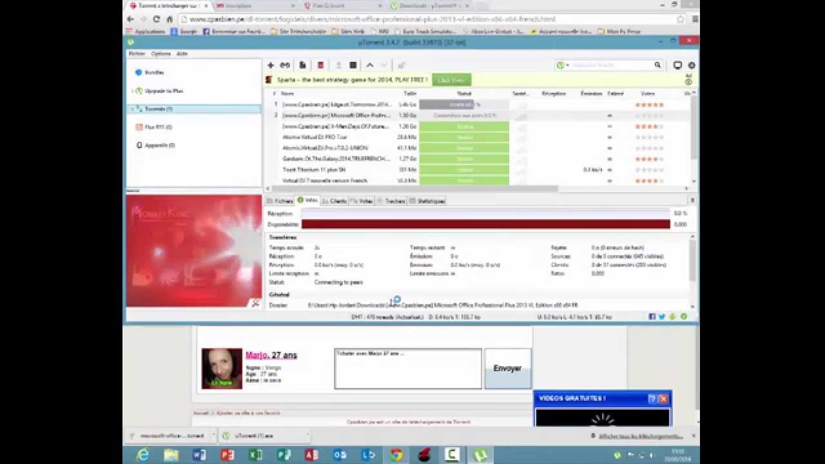Open Internet Explorer from the taskbar
This screenshot has height=464, width=825.
pos(143,455)
